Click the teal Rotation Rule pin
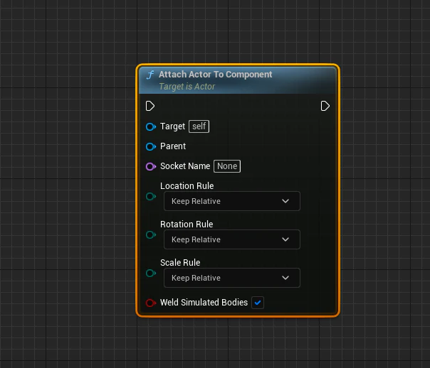 150,234
